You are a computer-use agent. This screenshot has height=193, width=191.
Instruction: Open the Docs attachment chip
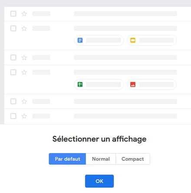click(x=99, y=40)
